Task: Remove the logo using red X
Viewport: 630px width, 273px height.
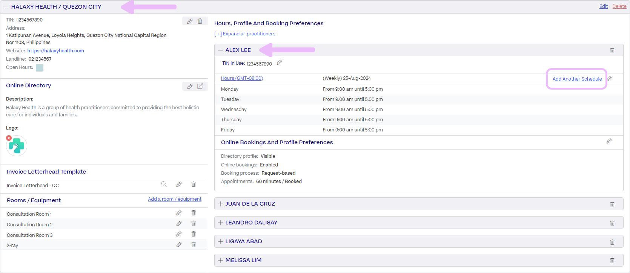Action: [x=9, y=138]
